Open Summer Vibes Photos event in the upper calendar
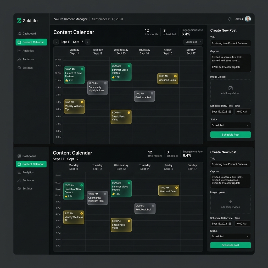This screenshot has height=268, width=268. click(121, 72)
